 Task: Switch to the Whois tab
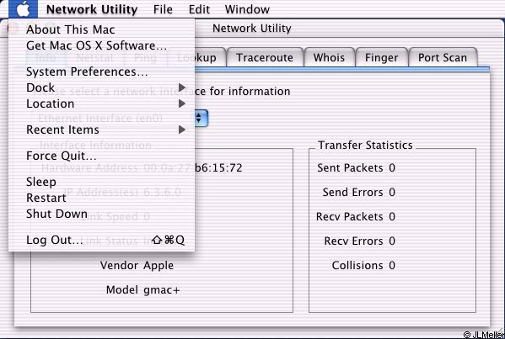click(329, 57)
